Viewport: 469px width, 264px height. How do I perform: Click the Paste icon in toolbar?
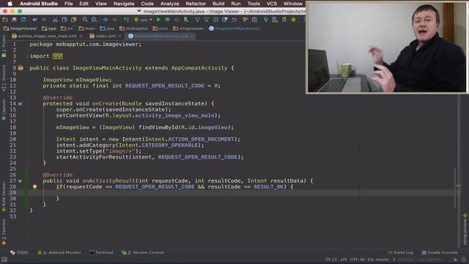[73, 20]
